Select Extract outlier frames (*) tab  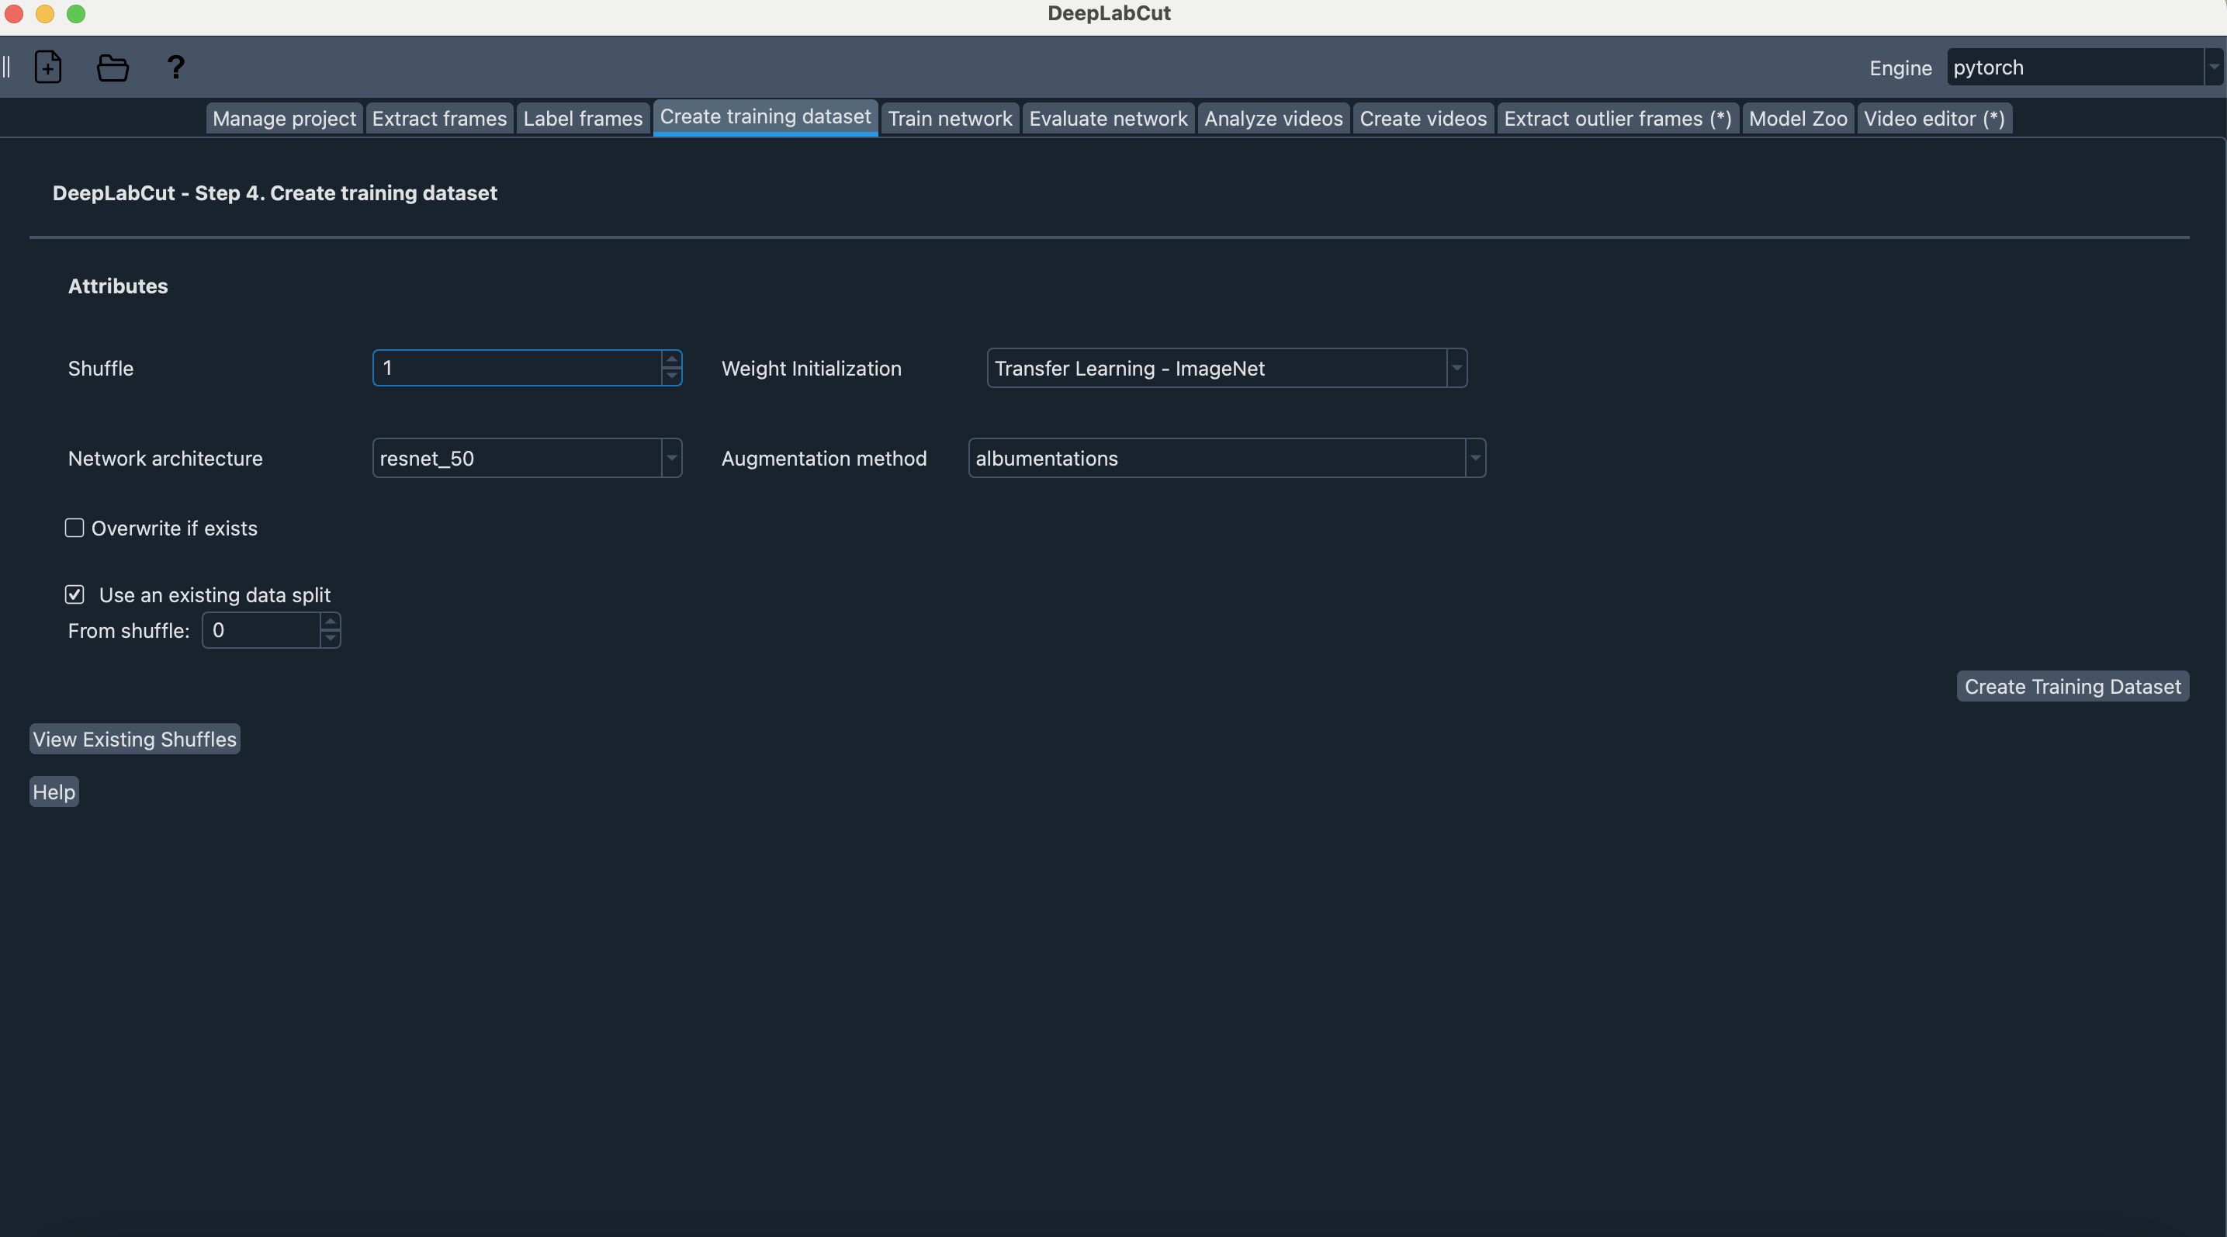1618,119
